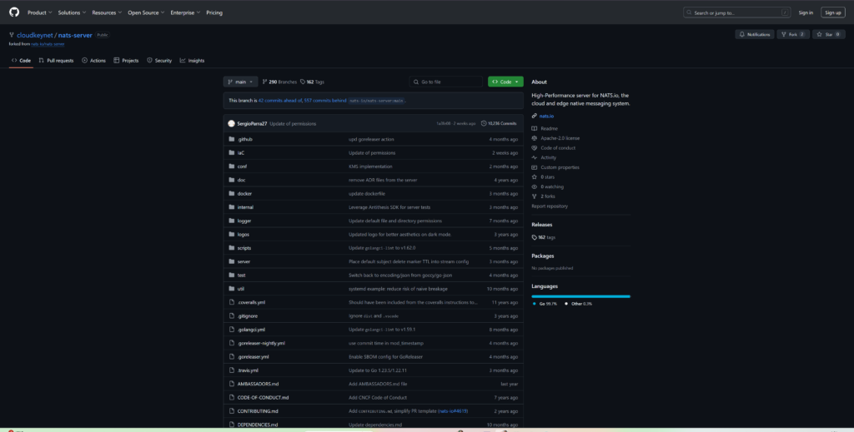Switch to the Actions tab

pos(93,60)
